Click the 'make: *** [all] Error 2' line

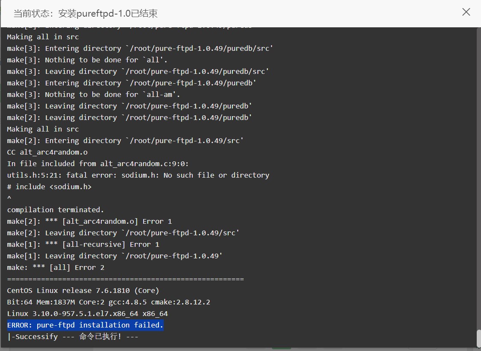pos(56,268)
